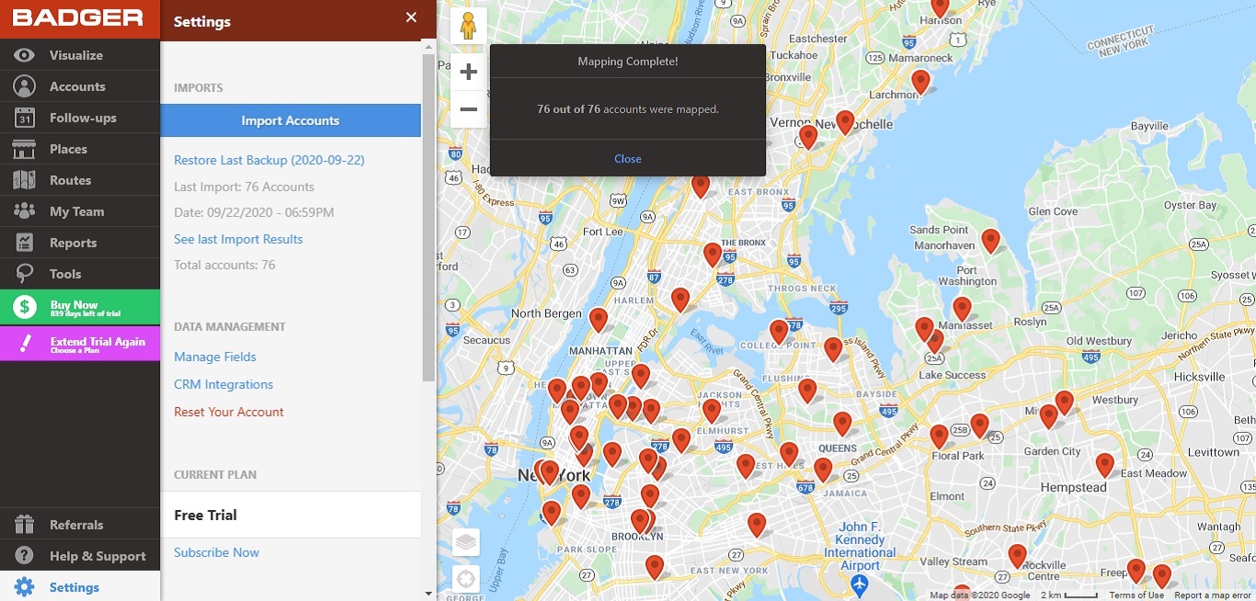1256x601 pixels.
Task: Open the CRM Integrations link
Action: pos(223,384)
